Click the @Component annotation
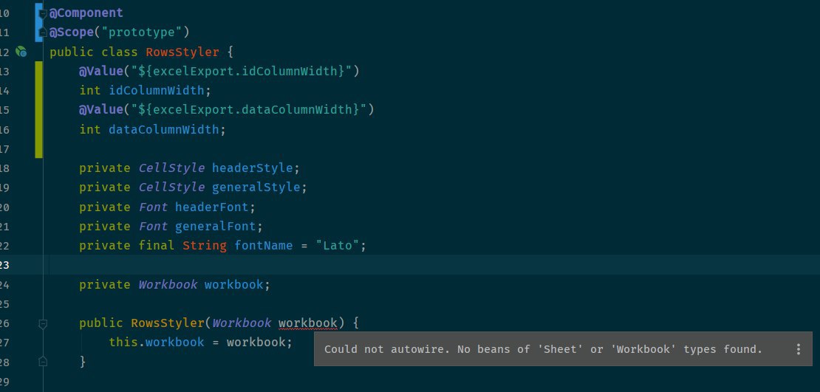The image size is (820, 392). 86,13
